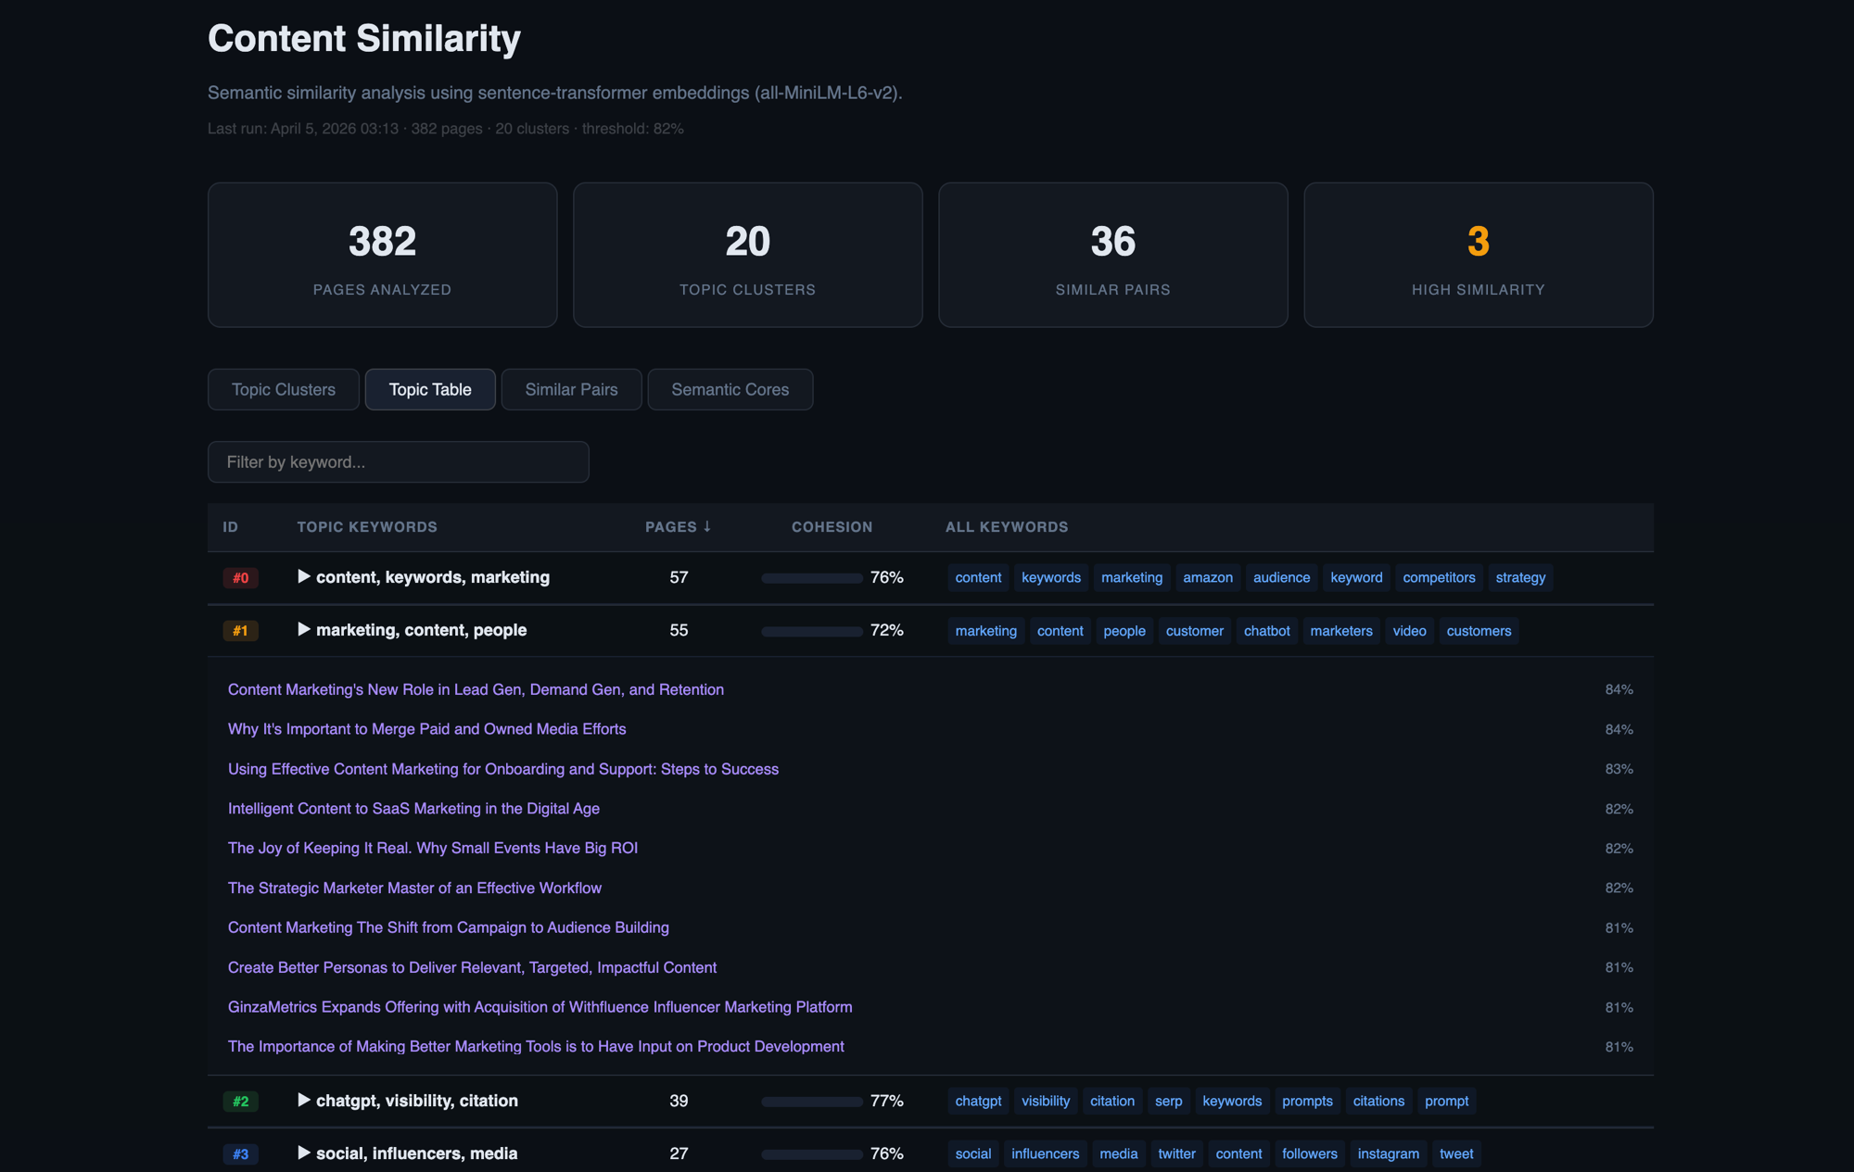This screenshot has height=1172, width=1854.
Task: Open "The Strategic Marketer Master of an Effective Workflow"
Action: pyautogui.click(x=414, y=888)
